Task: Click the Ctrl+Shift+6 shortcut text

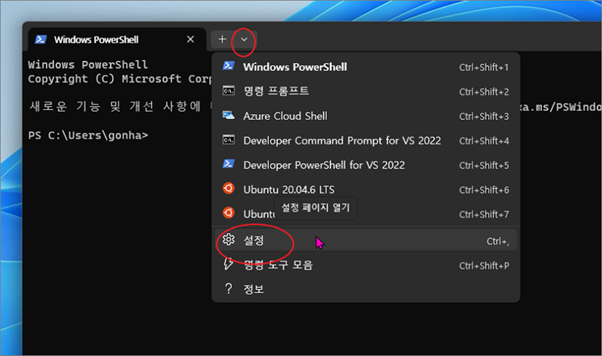Action: [484, 190]
